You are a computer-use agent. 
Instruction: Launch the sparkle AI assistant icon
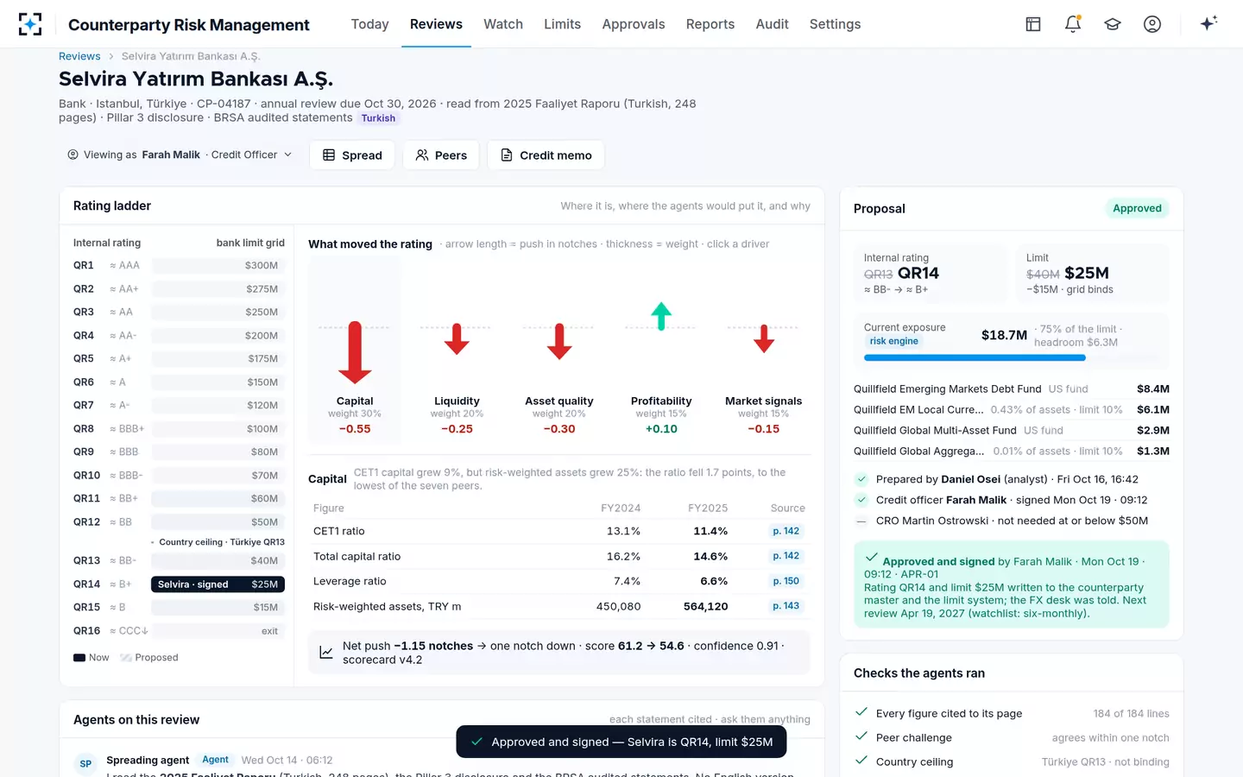point(1208,23)
